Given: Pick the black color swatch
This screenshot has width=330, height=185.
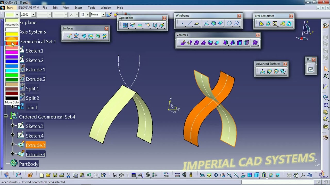Looking at the screenshot, I should (x=12, y=98).
